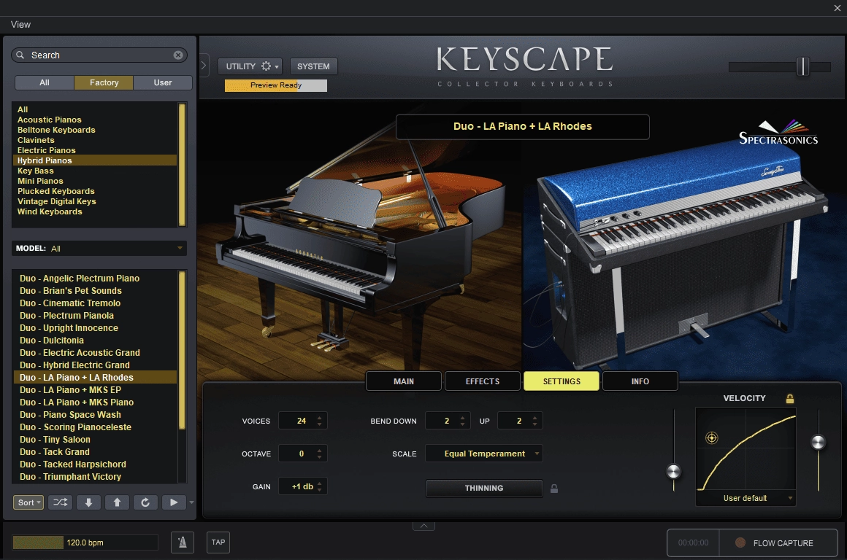Switch to the MAIN tab
The height and width of the screenshot is (560, 847).
tap(404, 381)
